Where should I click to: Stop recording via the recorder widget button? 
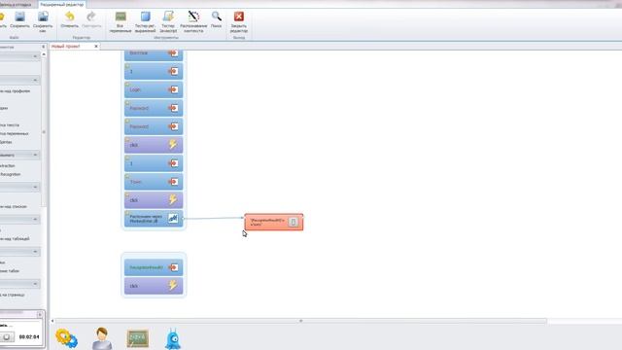tap(7, 337)
